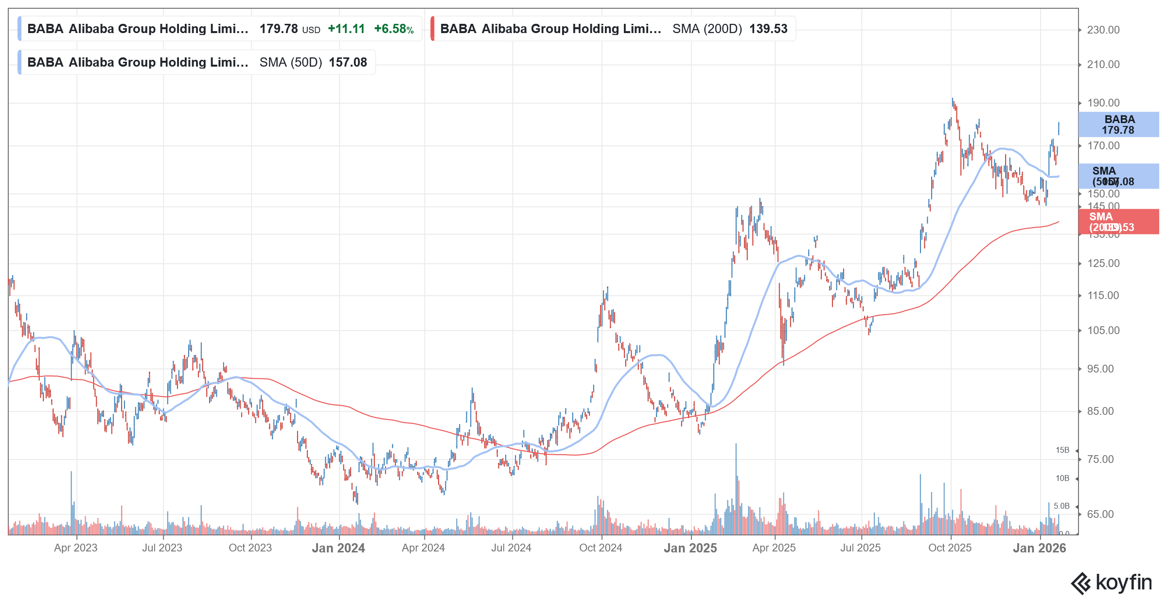Screen dimensions: 1167x603
Task: Click the Apr 2023 date label
Action: coord(75,548)
